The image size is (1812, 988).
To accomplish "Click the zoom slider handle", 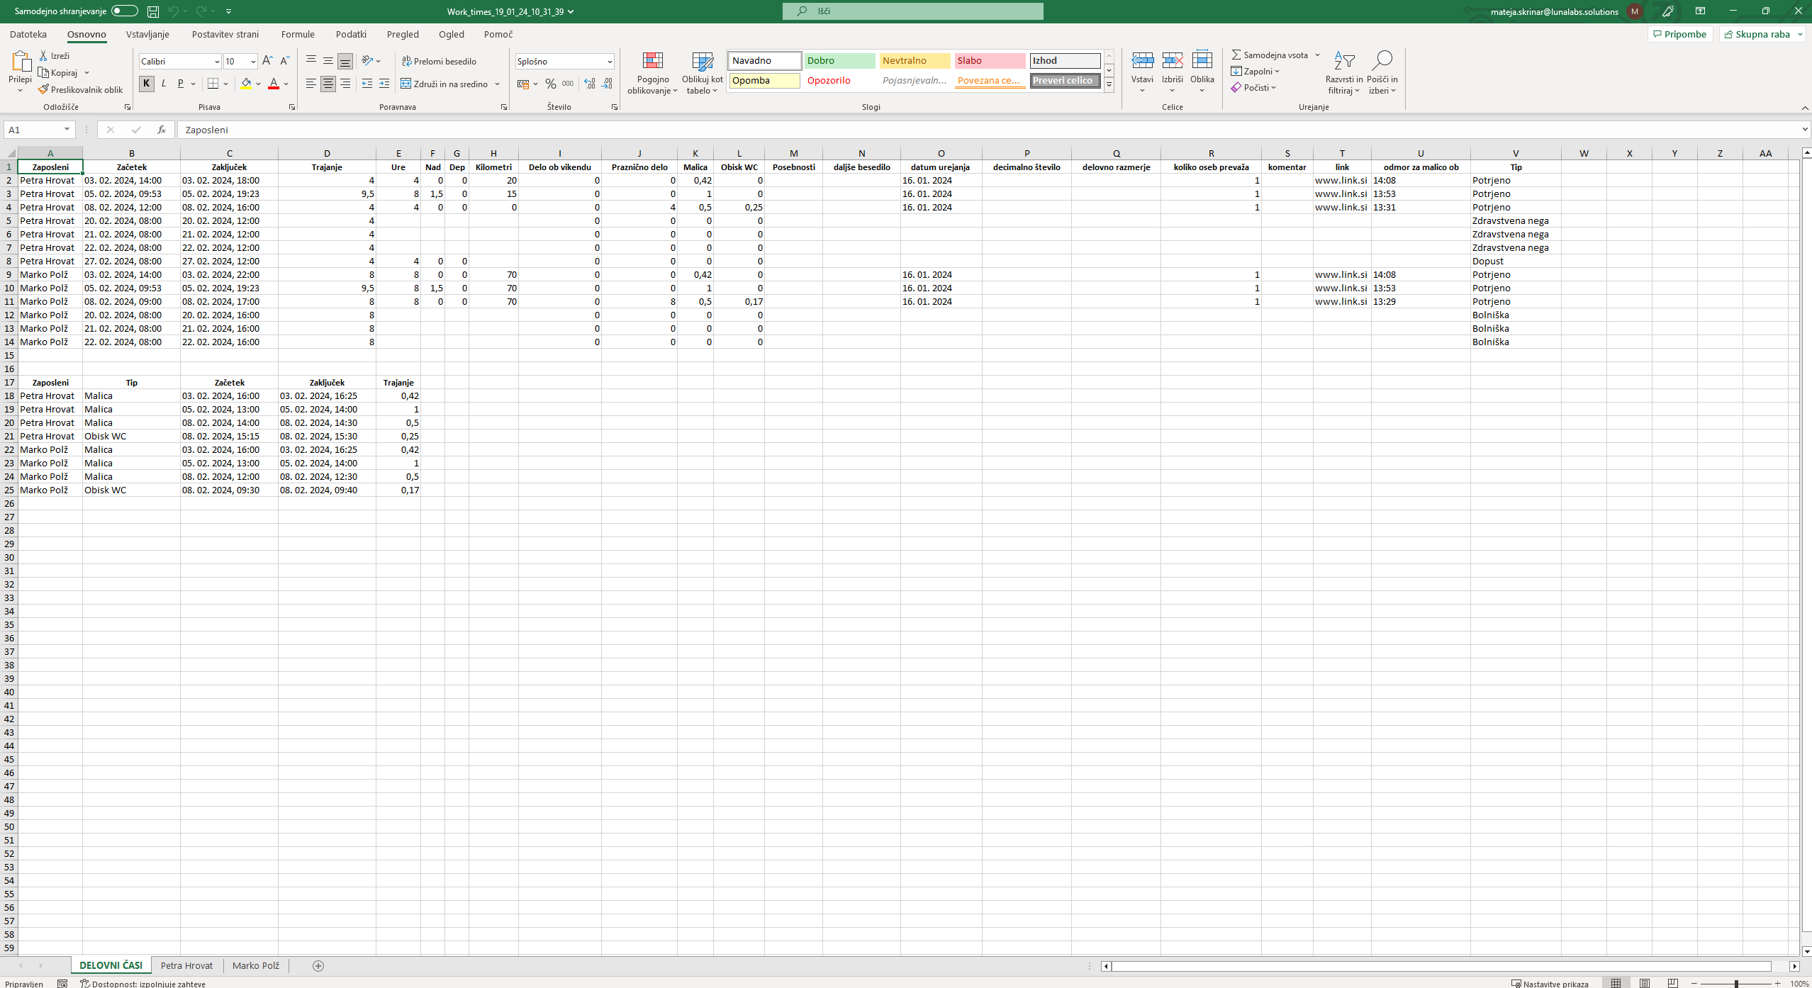I will click(1736, 984).
